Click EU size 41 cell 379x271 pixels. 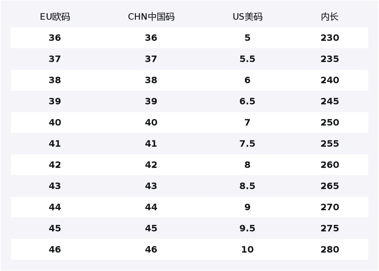tap(55, 144)
